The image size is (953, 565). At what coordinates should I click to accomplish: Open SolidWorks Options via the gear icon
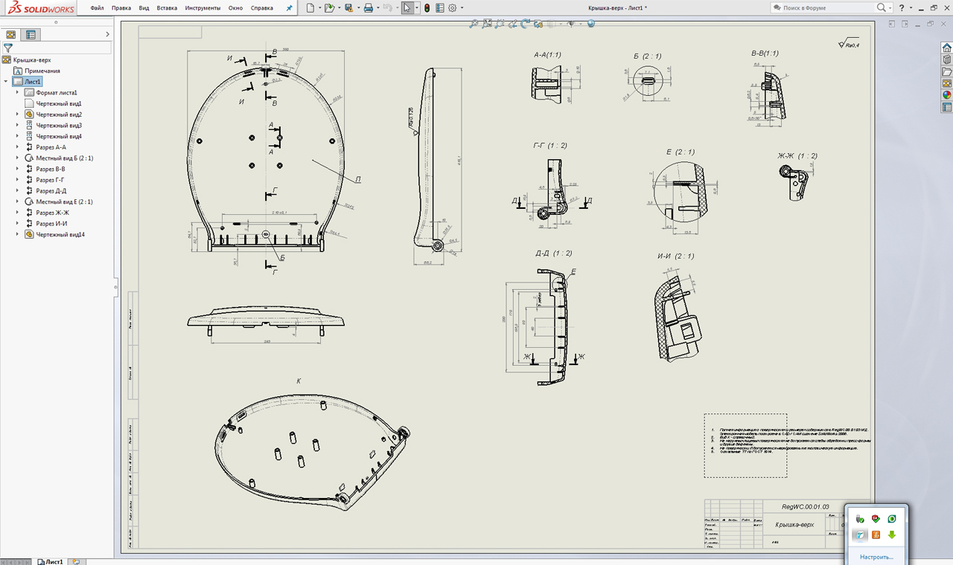(452, 7)
